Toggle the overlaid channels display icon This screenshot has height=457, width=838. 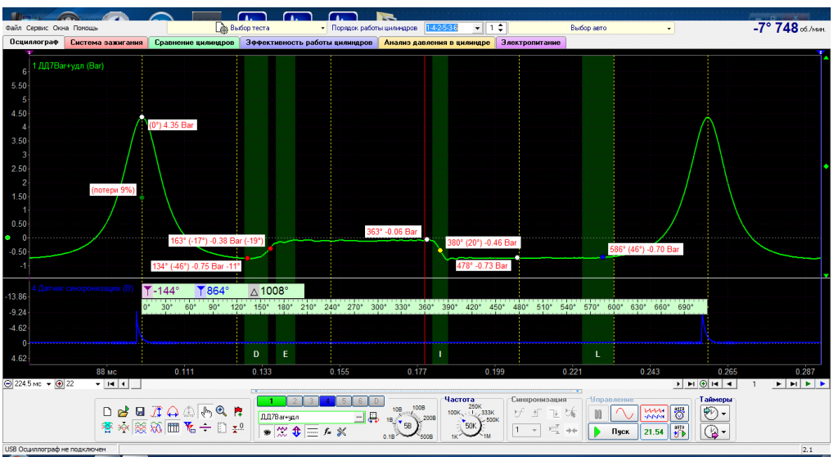pyautogui.click(x=156, y=428)
